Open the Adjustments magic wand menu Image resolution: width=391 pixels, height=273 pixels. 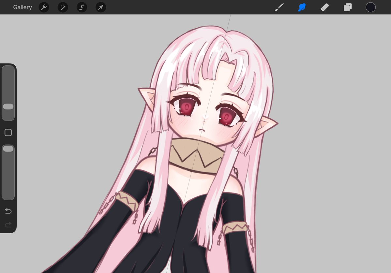pos(63,7)
